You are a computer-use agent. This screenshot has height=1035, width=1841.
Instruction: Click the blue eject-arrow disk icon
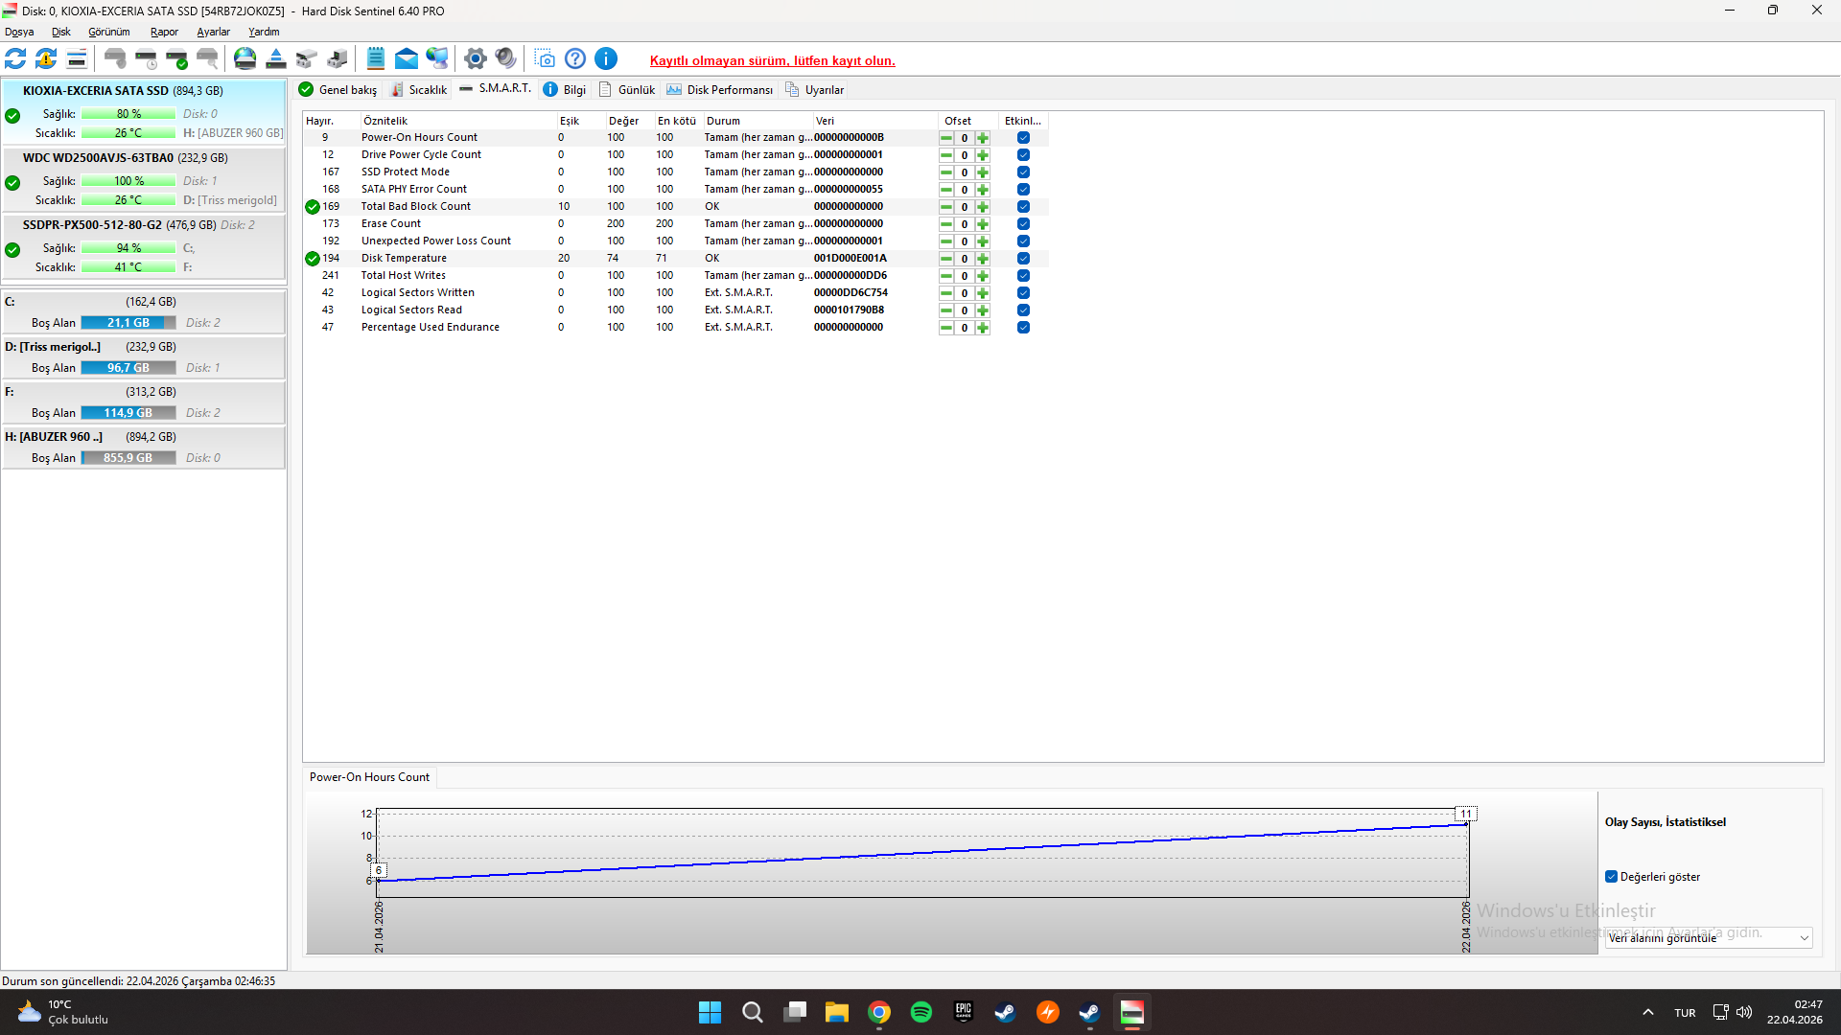(x=276, y=59)
